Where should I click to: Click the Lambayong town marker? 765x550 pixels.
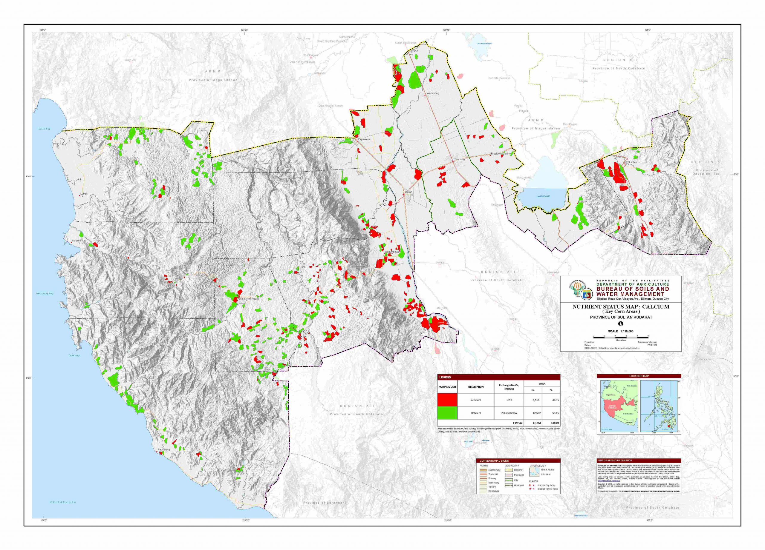tap(425, 96)
